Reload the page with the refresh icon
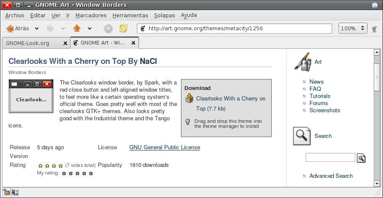The image size is (383, 198). click(x=123, y=28)
